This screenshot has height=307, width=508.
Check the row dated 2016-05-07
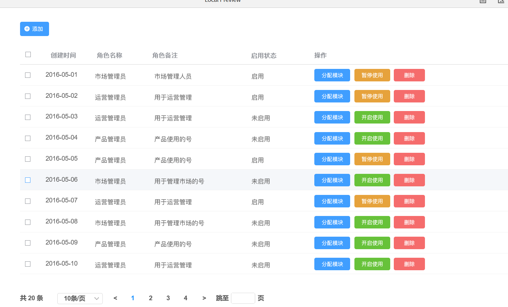point(28,201)
